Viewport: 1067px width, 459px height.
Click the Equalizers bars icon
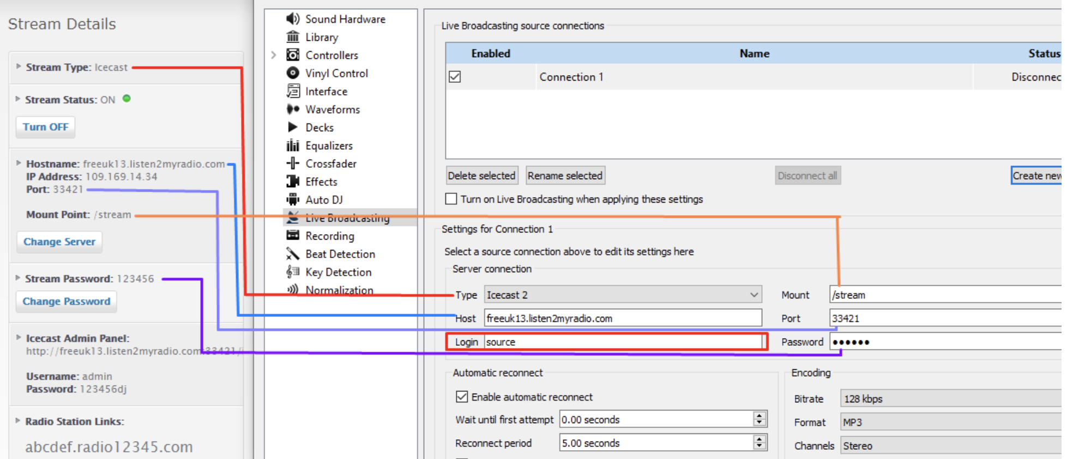pyautogui.click(x=293, y=145)
